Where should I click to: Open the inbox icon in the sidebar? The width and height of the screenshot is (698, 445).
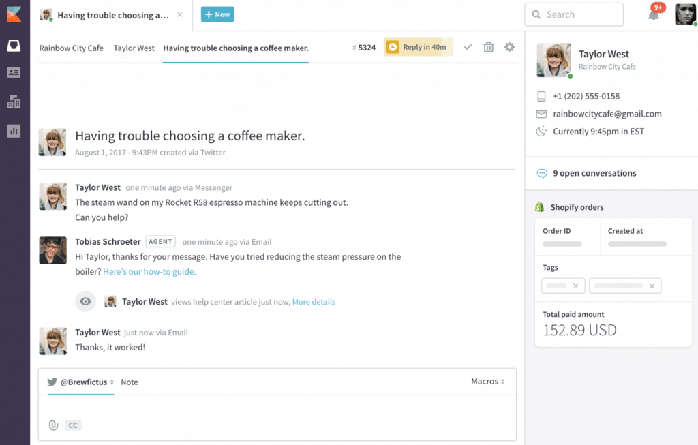[x=14, y=46]
